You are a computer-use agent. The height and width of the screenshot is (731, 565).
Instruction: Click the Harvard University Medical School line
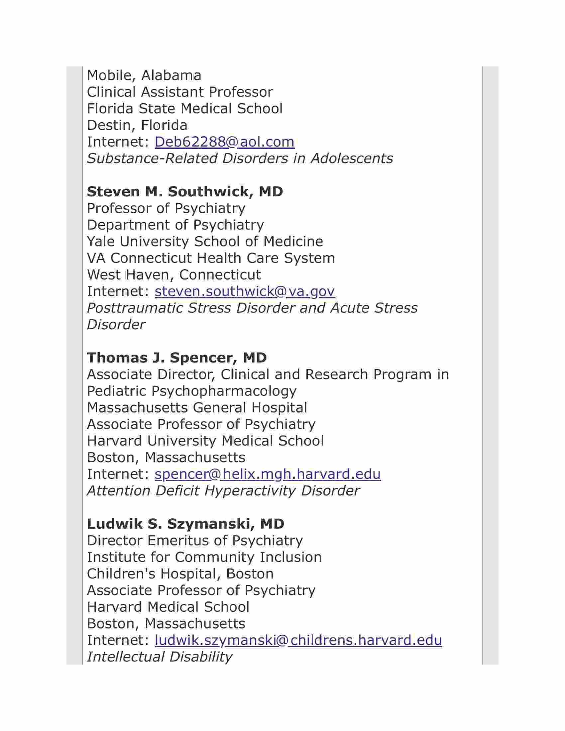(x=205, y=441)
